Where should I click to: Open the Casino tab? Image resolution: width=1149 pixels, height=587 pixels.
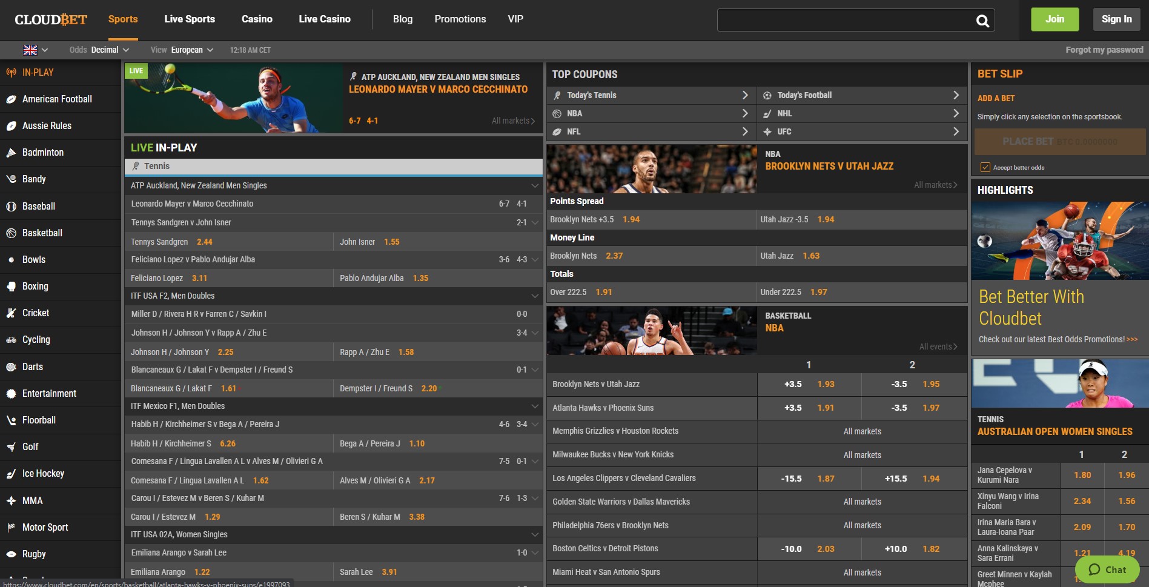[x=257, y=19]
